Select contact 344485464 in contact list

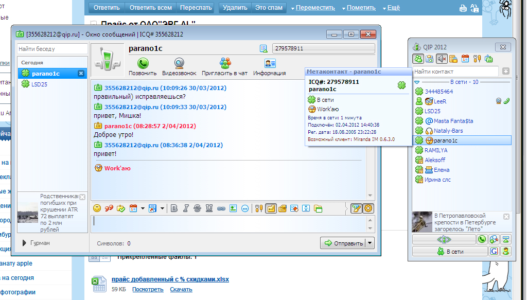pos(462,92)
